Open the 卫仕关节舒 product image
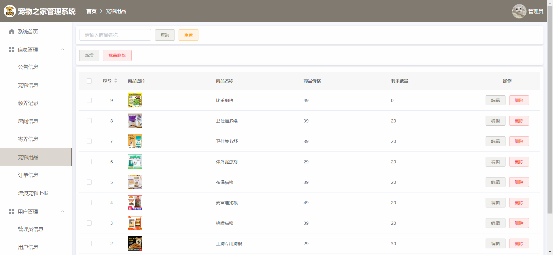This screenshot has height=255, width=553. 135,141
